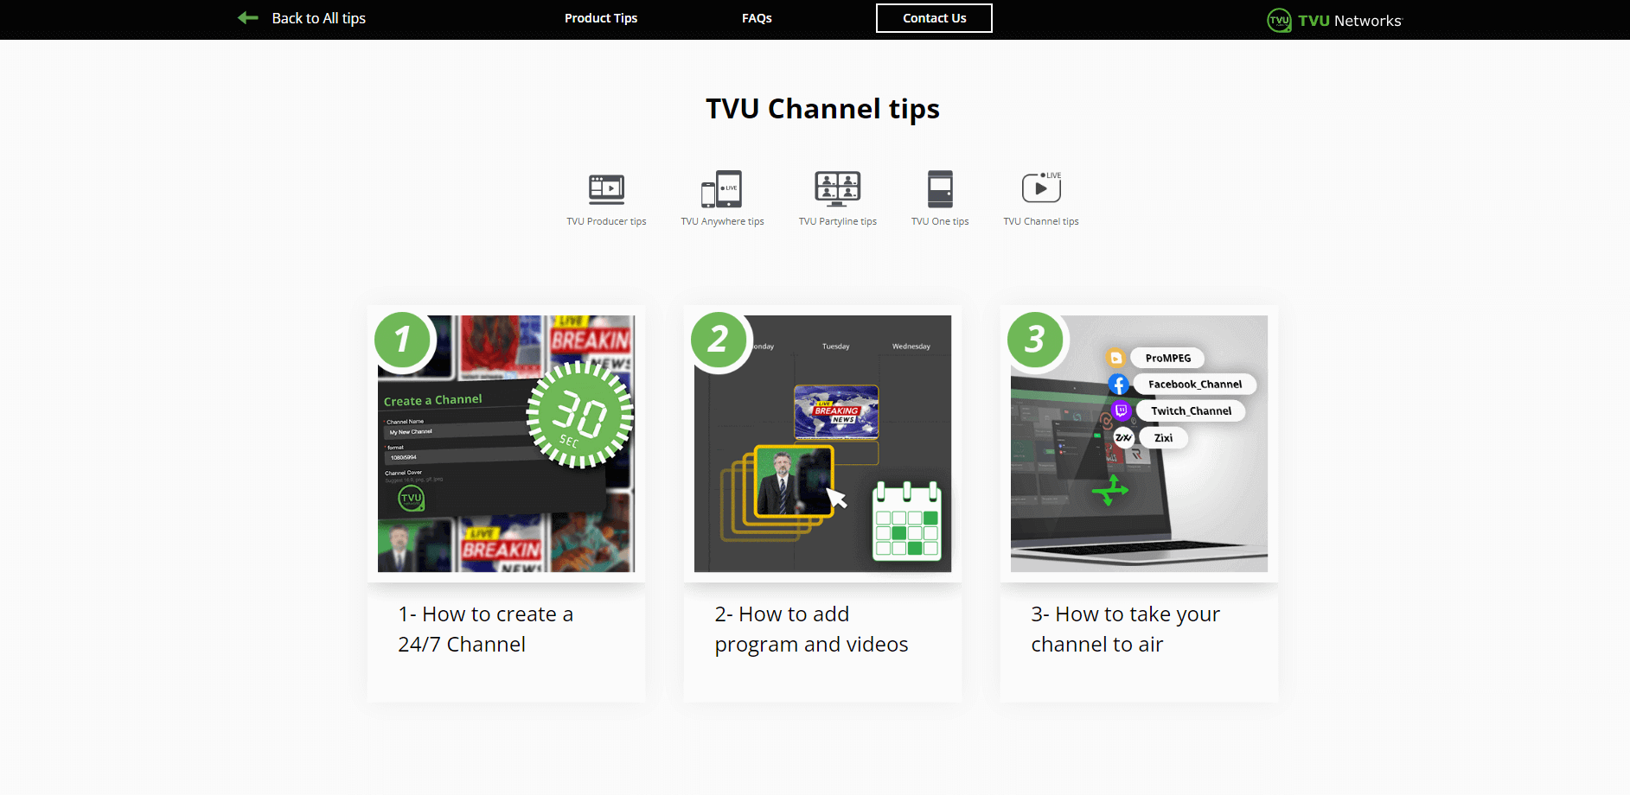This screenshot has height=795, width=1630.
Task: Open "How to take your channel to air" title
Action: tap(1125, 629)
